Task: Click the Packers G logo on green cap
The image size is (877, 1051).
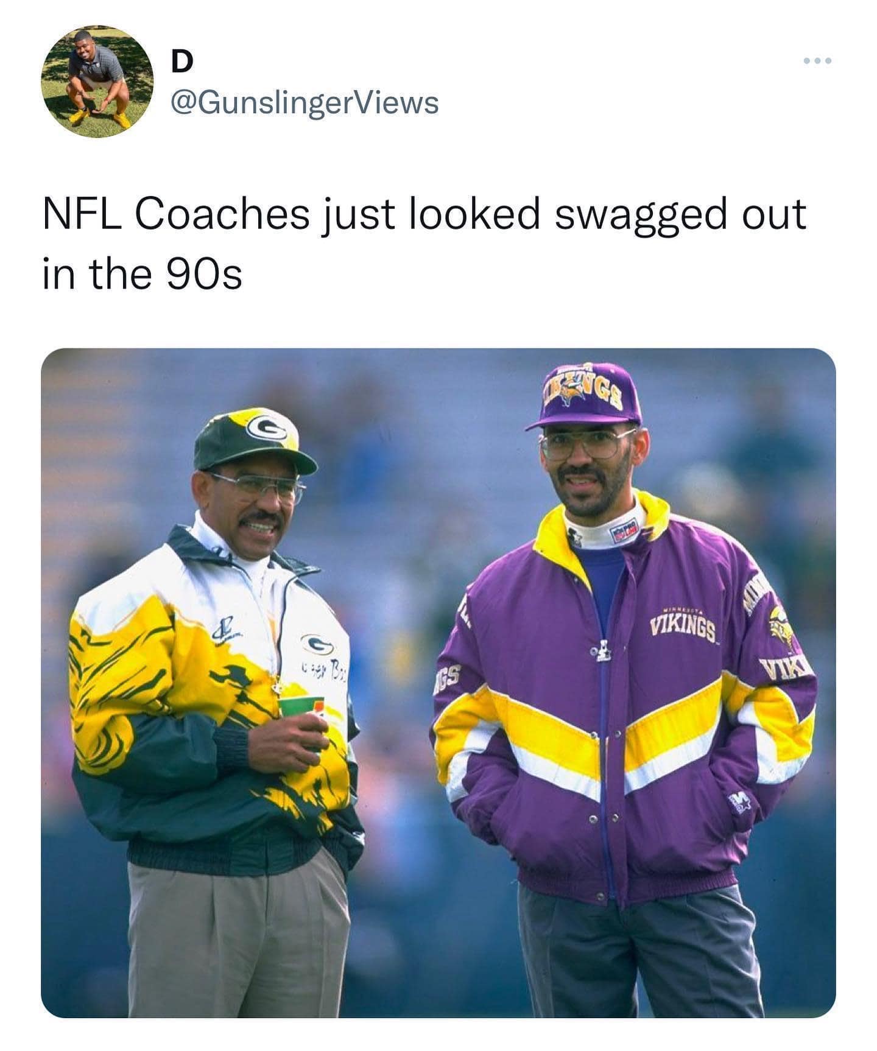Action: [267, 428]
